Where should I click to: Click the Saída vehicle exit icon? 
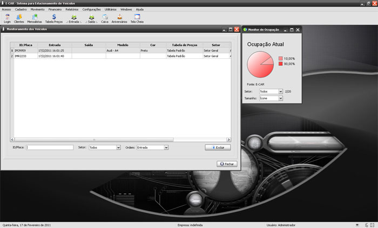[92, 18]
